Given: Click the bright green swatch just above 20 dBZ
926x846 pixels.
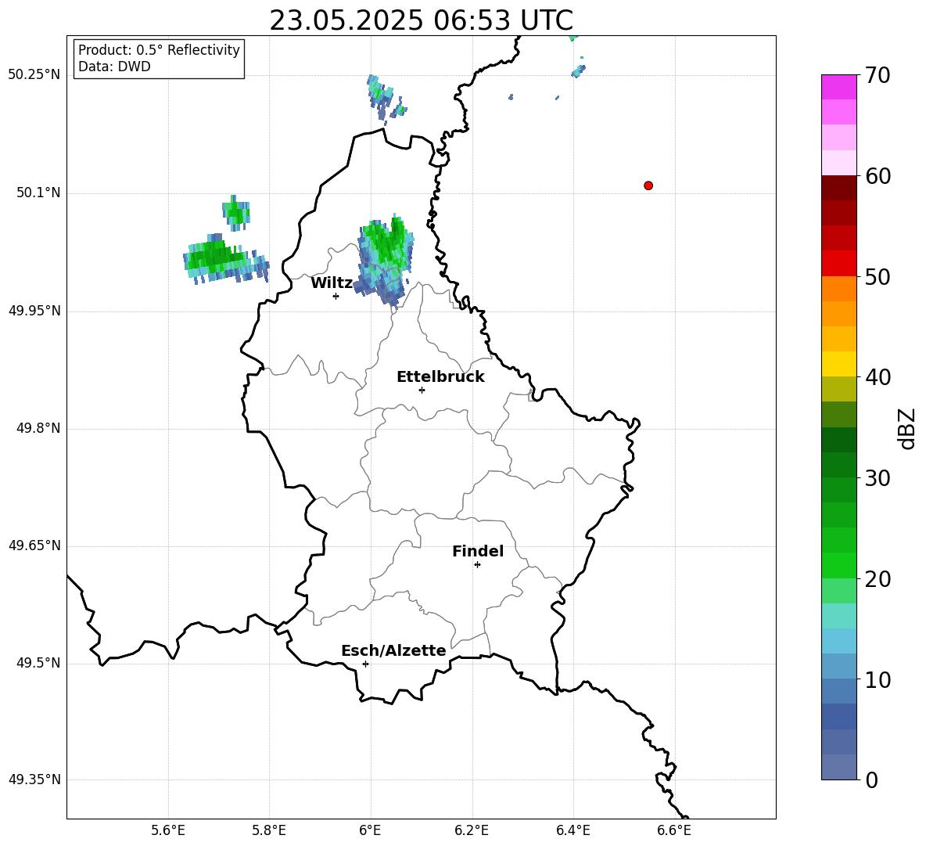Looking at the screenshot, I should click(838, 565).
